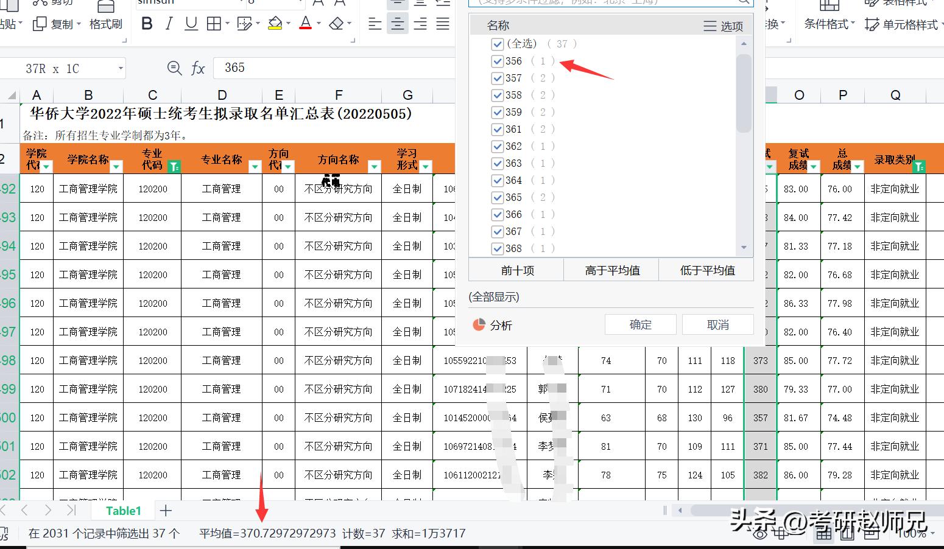
Task: Select the red font color swatch
Action: coord(305,29)
